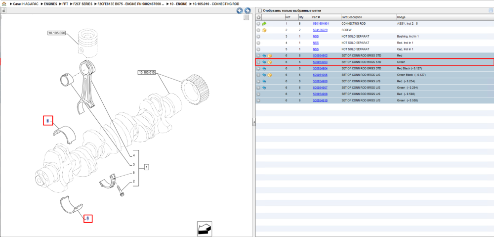
Task: Click blue arrow icon in 500054903 row
Action: click(x=264, y=62)
